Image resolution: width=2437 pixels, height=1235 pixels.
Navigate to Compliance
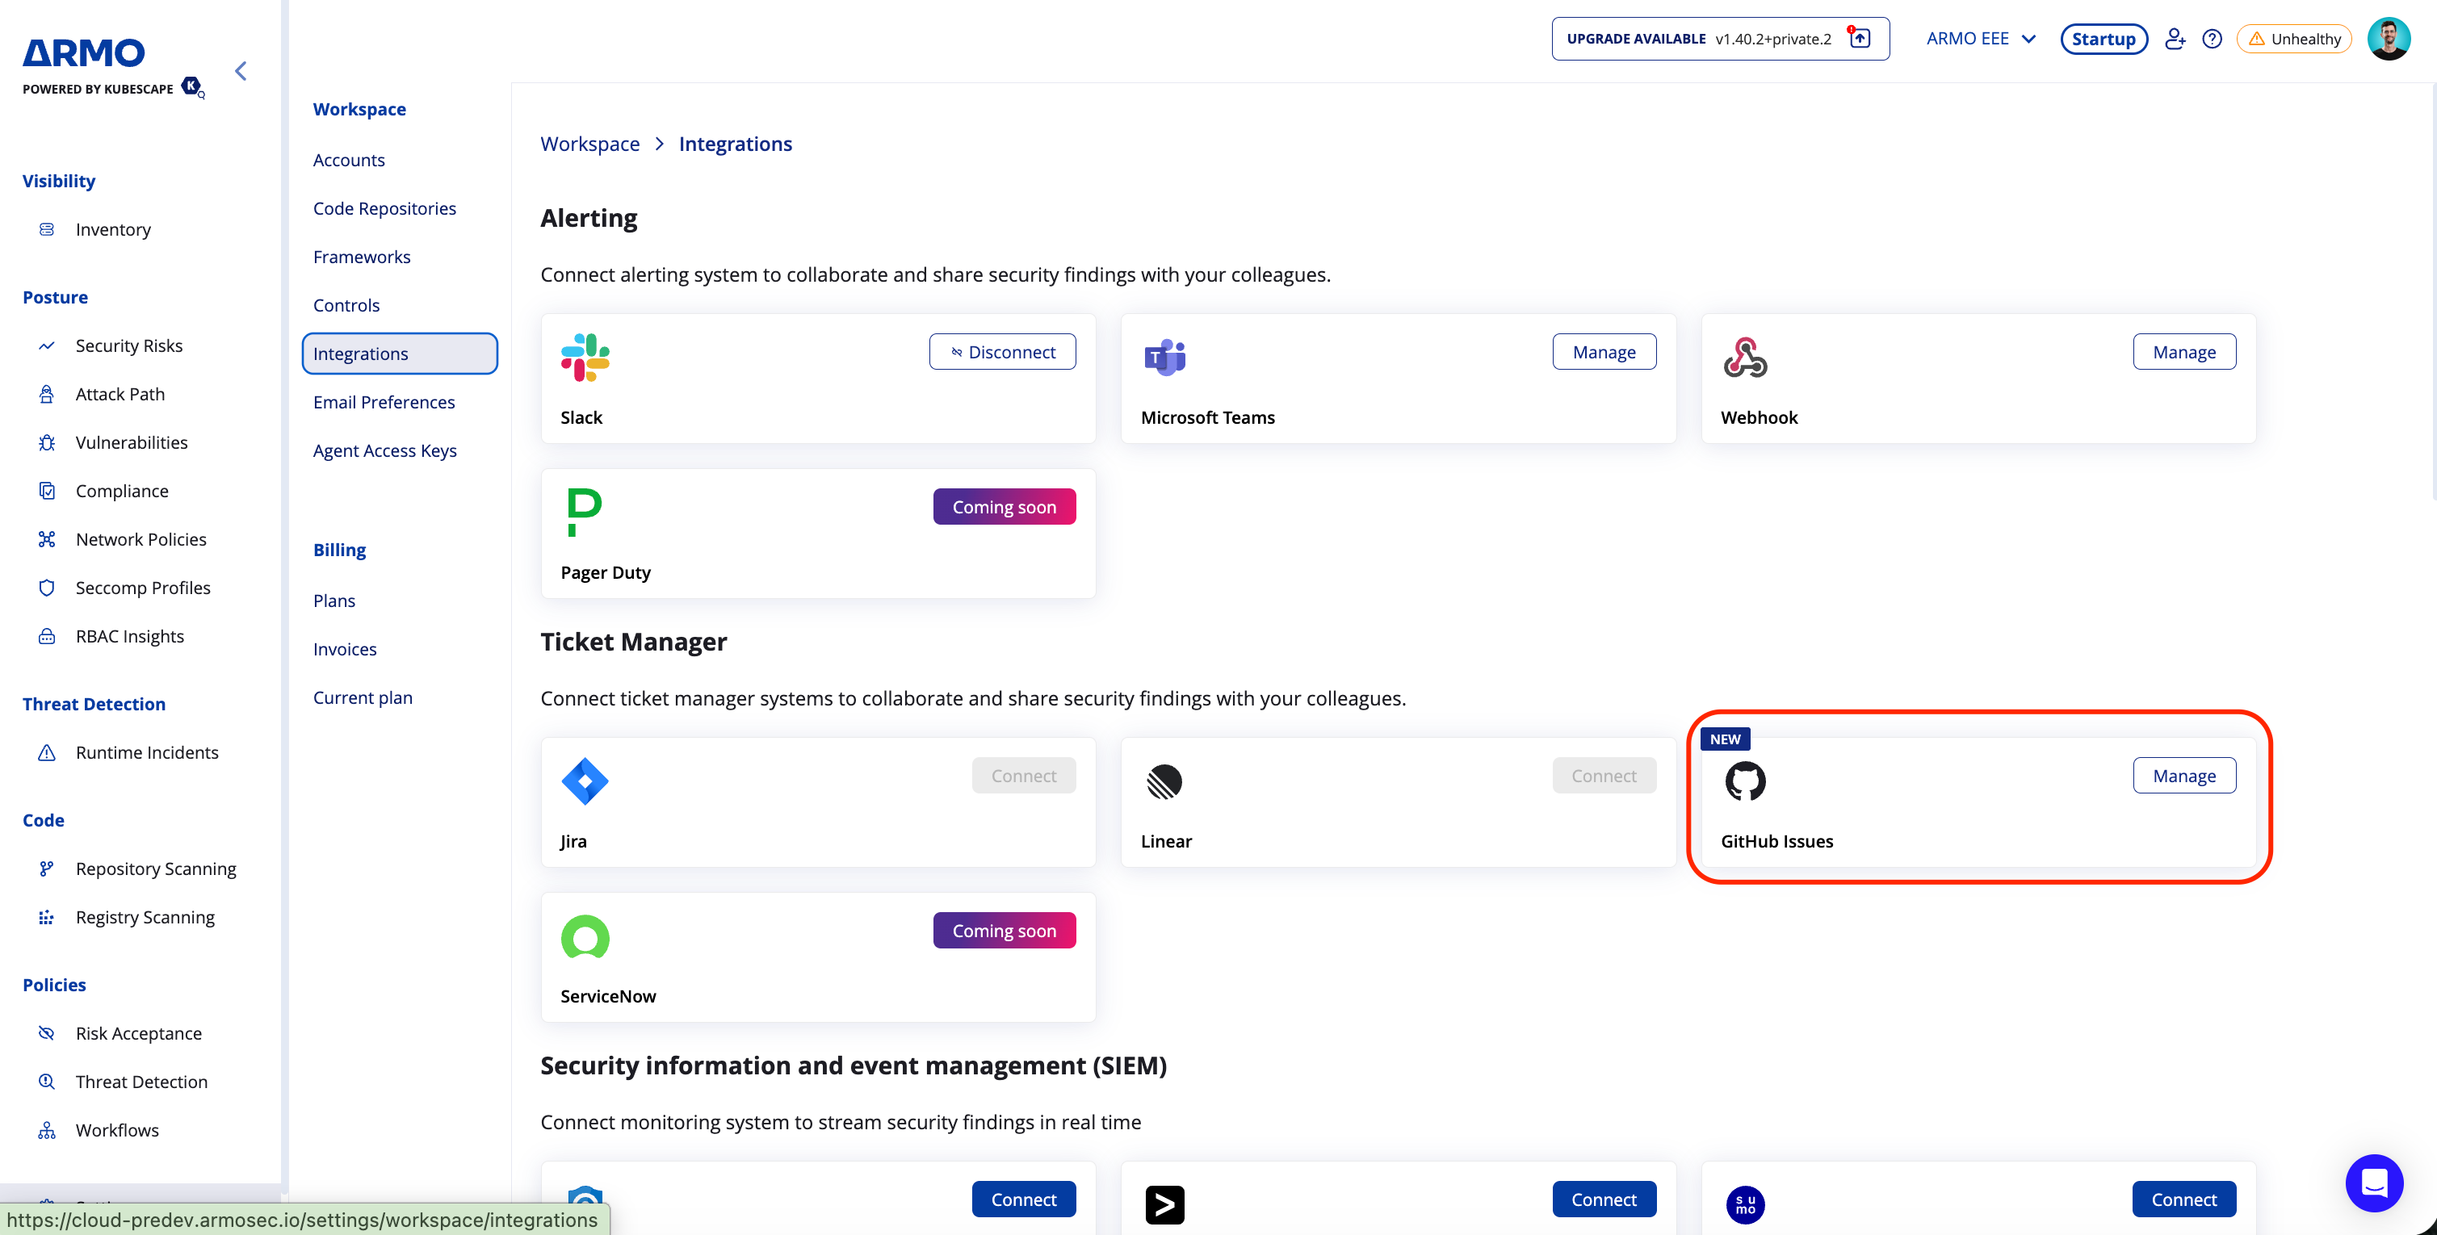(122, 491)
